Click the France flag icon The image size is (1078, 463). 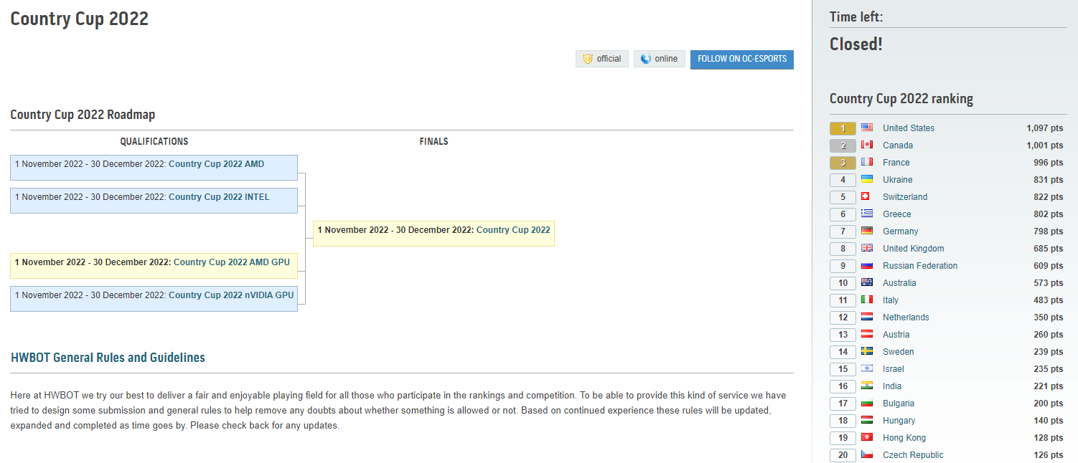click(867, 162)
